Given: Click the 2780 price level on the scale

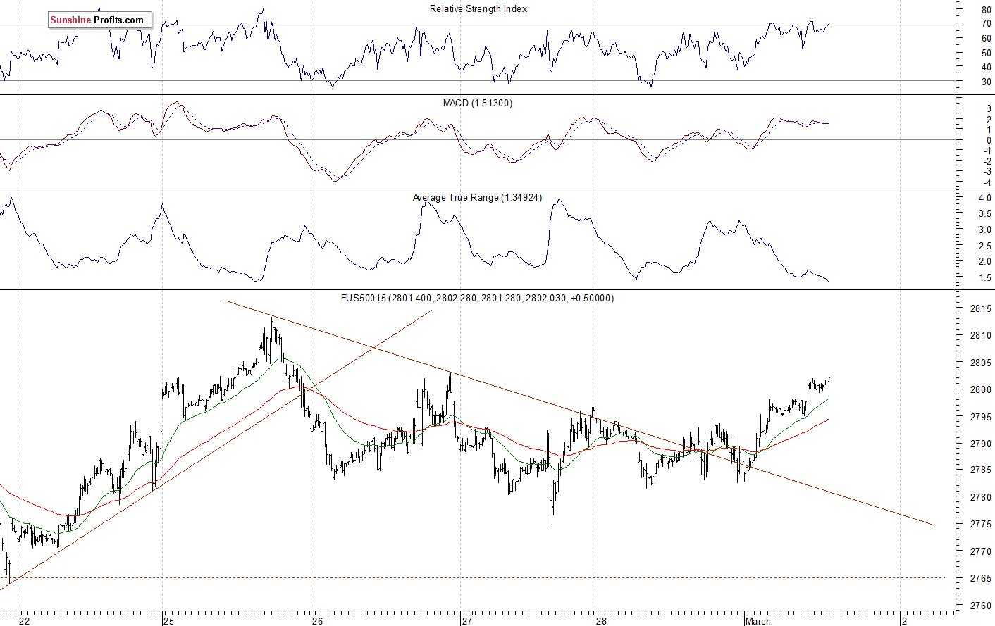Looking at the screenshot, I should (x=980, y=497).
